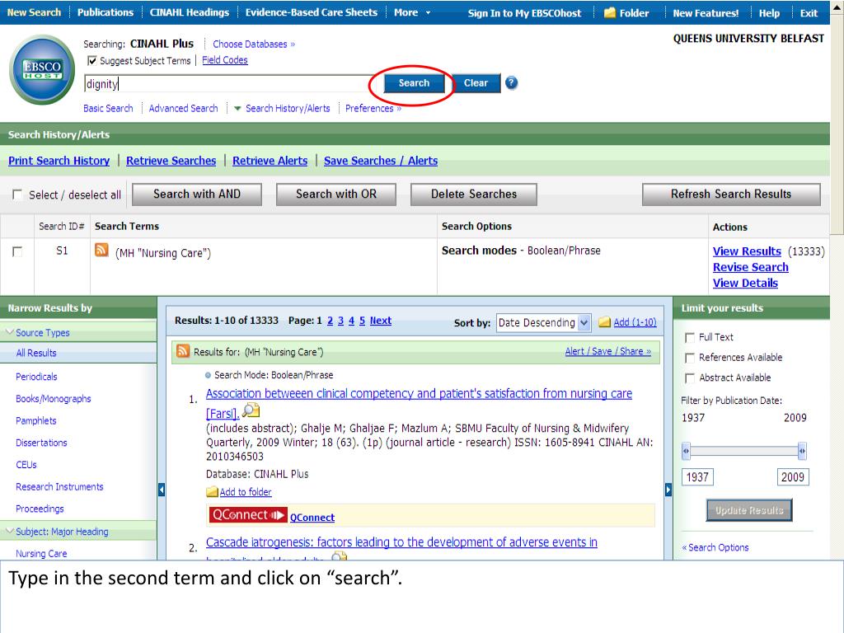The width and height of the screenshot is (844, 633).
Task: Click Refresh Search Results button
Action: pyautogui.click(x=731, y=195)
